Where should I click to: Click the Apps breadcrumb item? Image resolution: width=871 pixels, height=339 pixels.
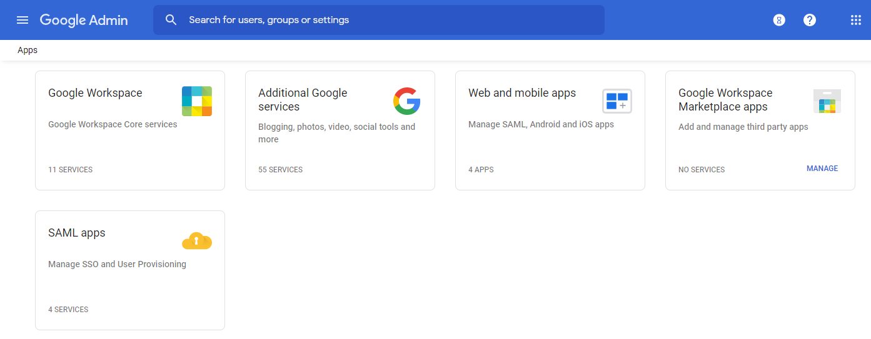point(28,51)
